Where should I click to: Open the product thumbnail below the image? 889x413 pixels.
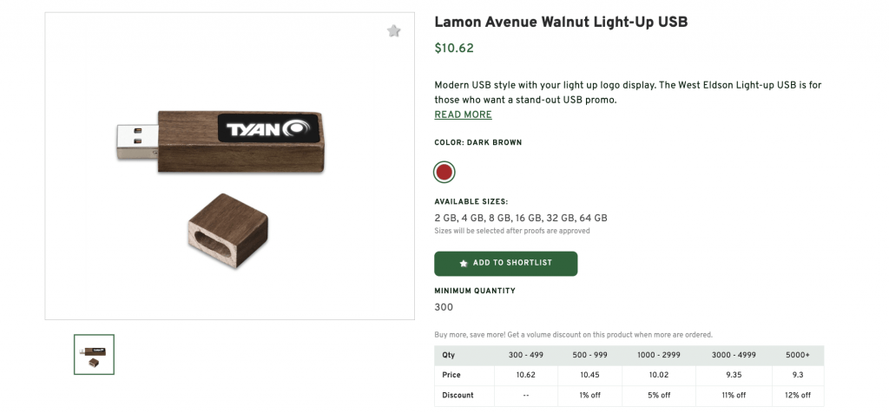coord(94,354)
